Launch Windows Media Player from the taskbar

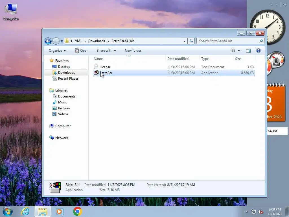click(x=59, y=211)
